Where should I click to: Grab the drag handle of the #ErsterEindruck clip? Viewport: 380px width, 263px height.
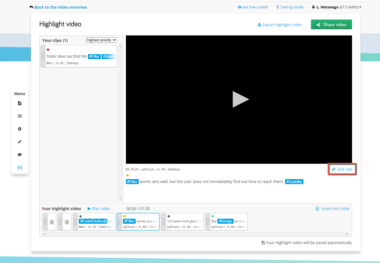[x=75, y=222]
